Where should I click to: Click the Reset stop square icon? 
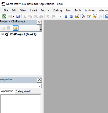click(x=71, y=17)
